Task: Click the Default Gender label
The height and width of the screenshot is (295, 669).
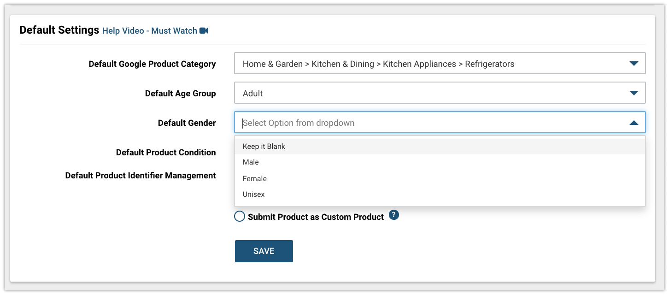Action: click(187, 123)
